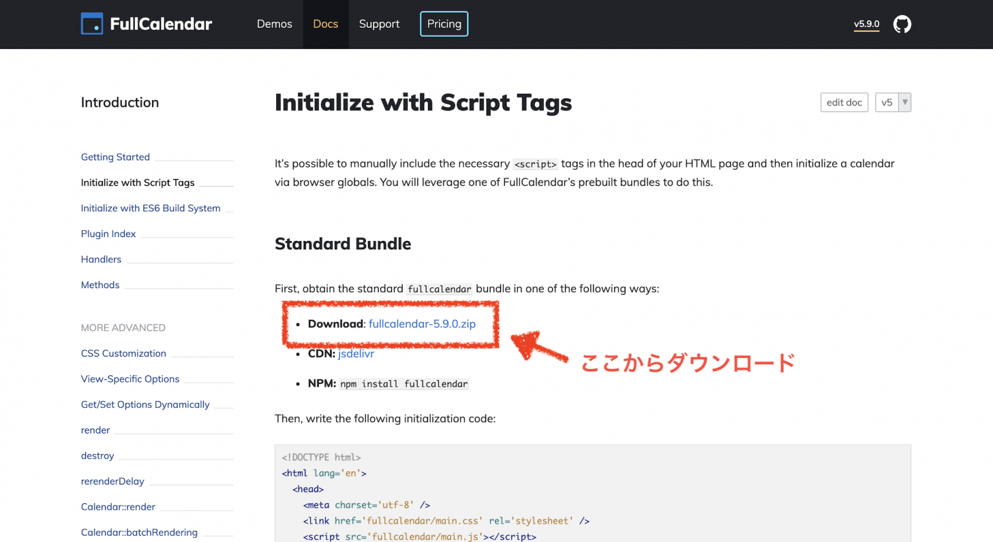Viewport: 993px width, 542px height.
Task: Navigate to View-Specific Options
Action: [130, 379]
